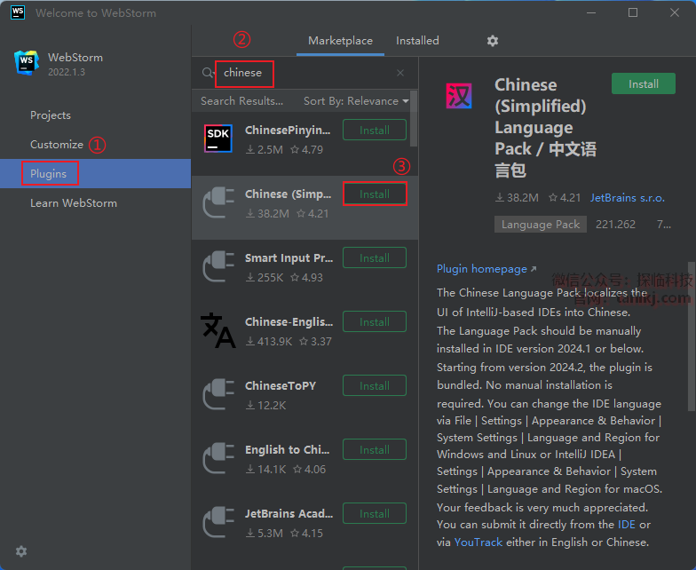Click the WebStorm 2022.1.3 product icon
696x570 pixels.
coord(27,62)
